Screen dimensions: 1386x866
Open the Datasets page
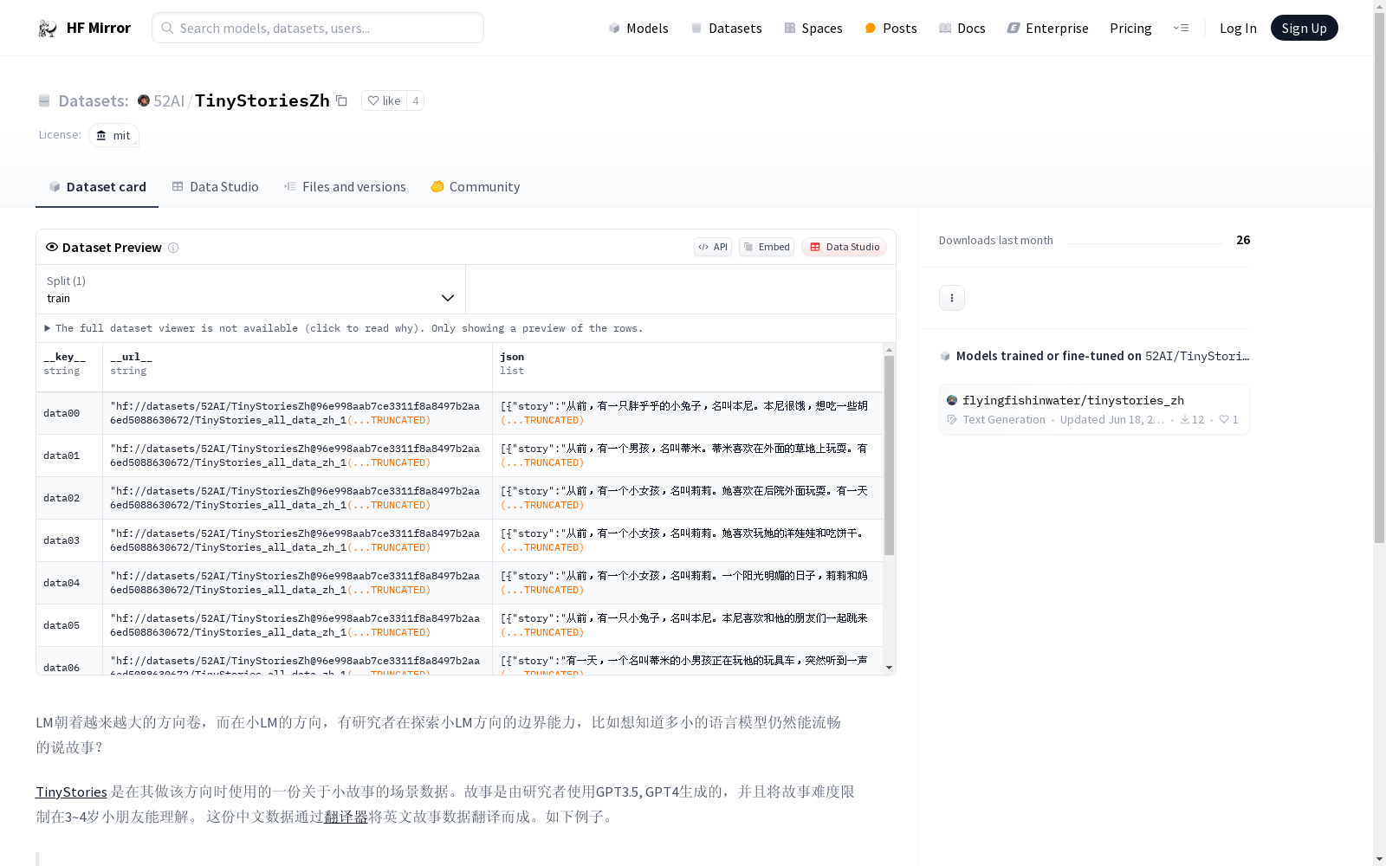coord(726,28)
